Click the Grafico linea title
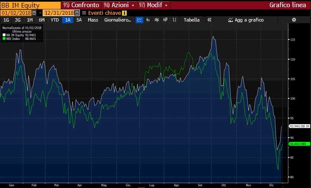 tap(288, 5)
